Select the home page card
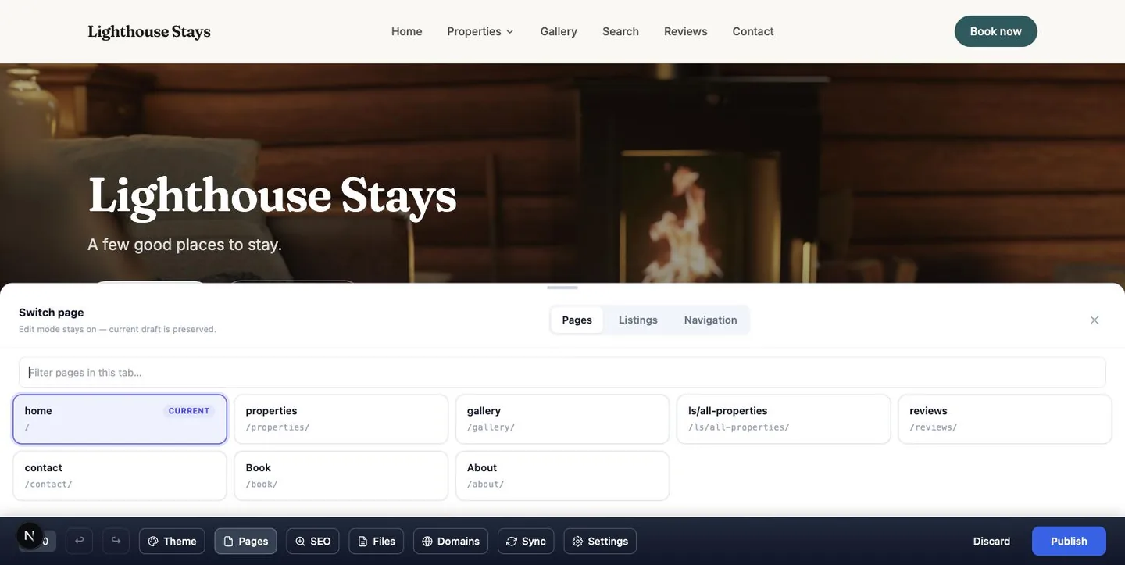Image resolution: width=1125 pixels, height=565 pixels. (120, 419)
